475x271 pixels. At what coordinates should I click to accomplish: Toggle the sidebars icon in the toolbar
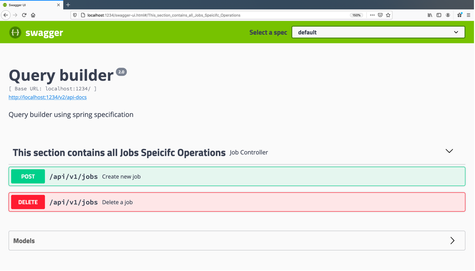pos(439,15)
